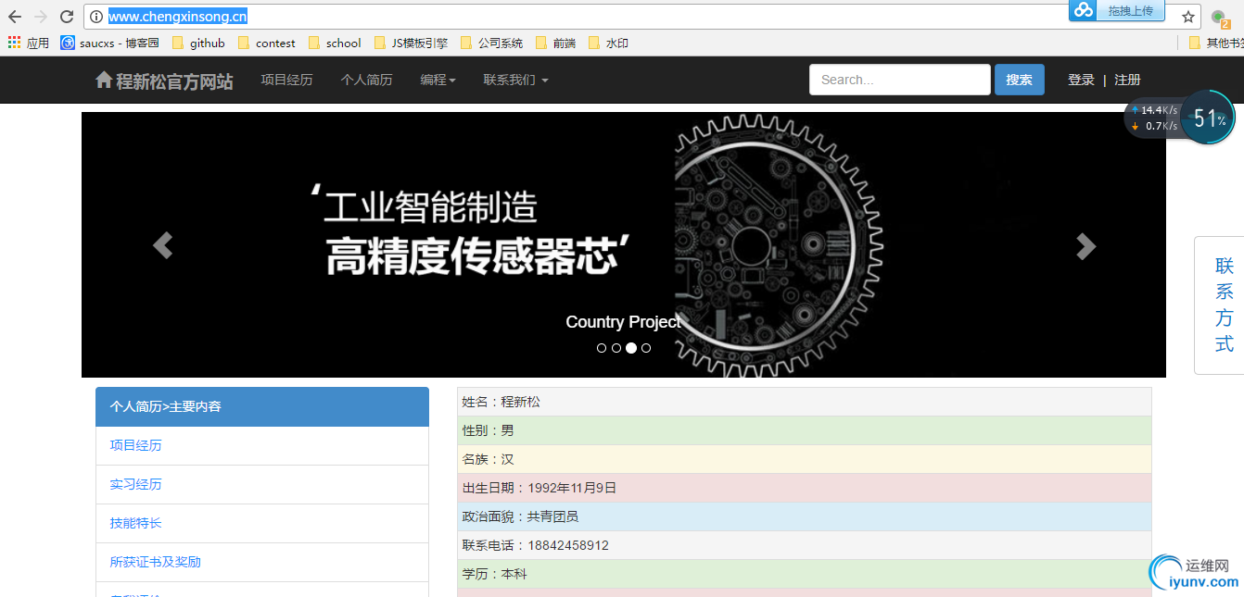This screenshot has width=1244, height=597.
Task: Open the 公司系统 bookmark folder
Action: pos(491,43)
